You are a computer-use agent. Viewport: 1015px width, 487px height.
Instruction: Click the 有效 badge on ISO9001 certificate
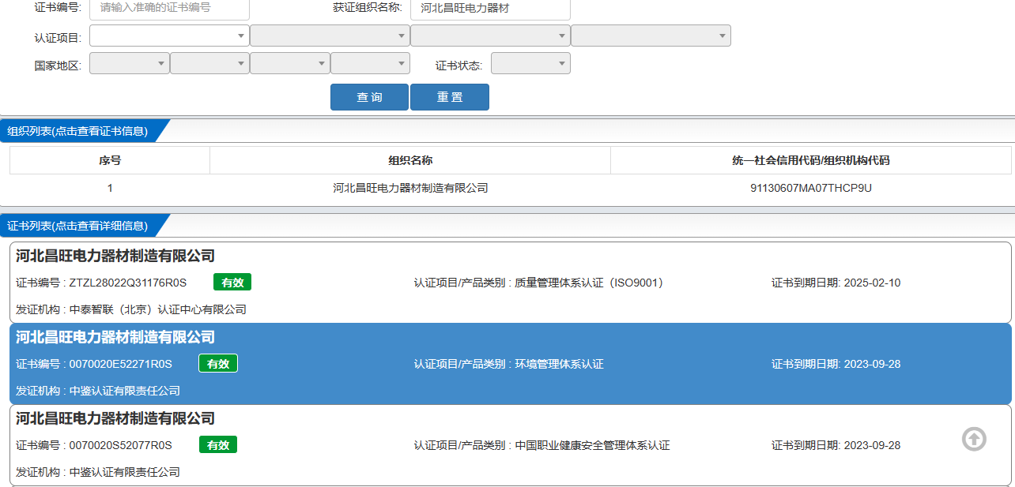coord(232,283)
